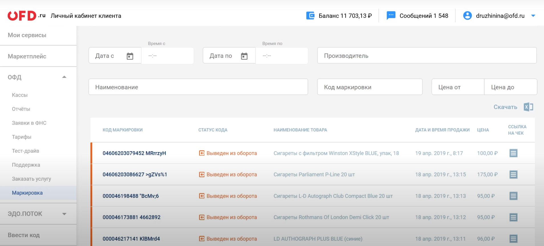Image resolution: width=544 pixels, height=246 pixels.
Task: Focus the Дата с field
Action: pyautogui.click(x=115, y=56)
